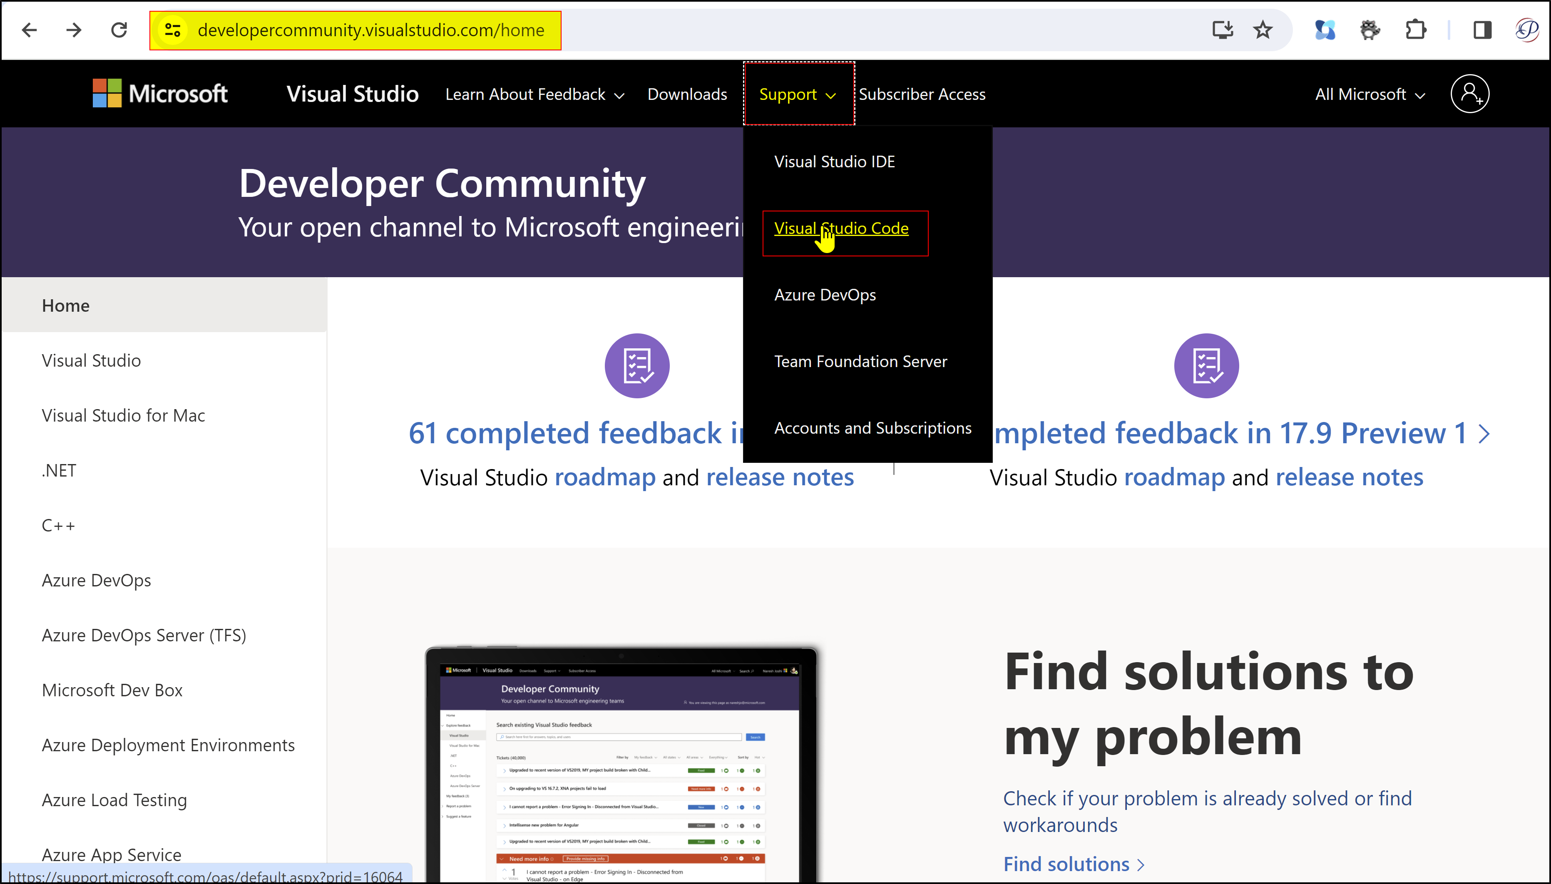Click the install app icon in address bar

point(1222,30)
